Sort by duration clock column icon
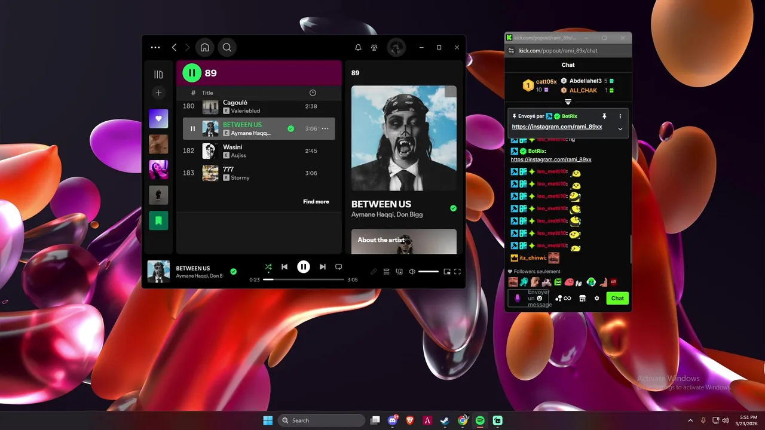765x430 pixels. pos(313,93)
